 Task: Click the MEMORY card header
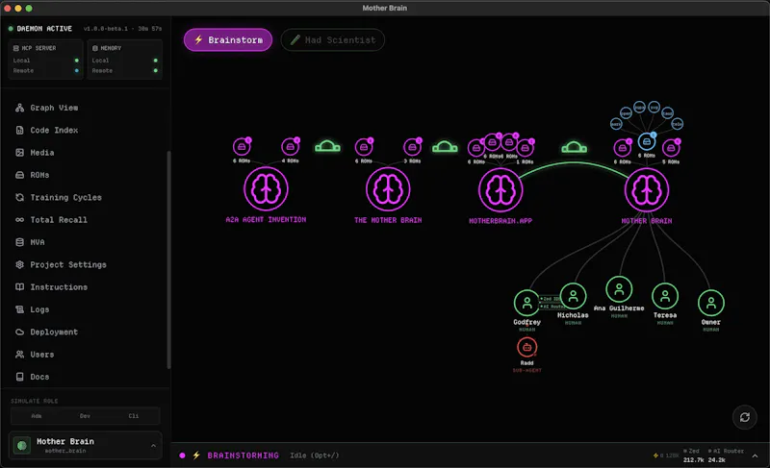coord(107,48)
